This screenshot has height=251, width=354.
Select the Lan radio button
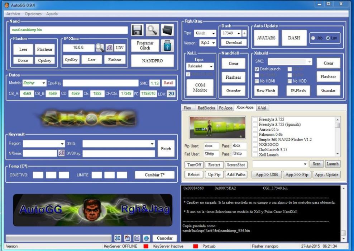tap(327, 38)
